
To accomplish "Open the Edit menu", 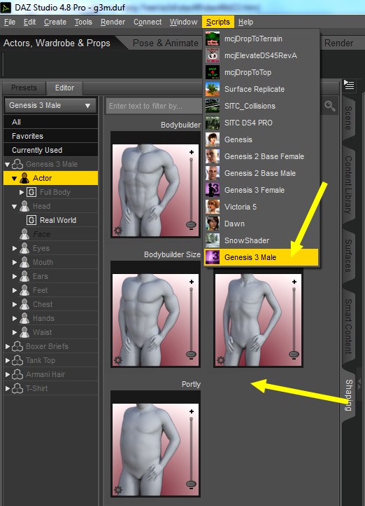I will [x=29, y=22].
